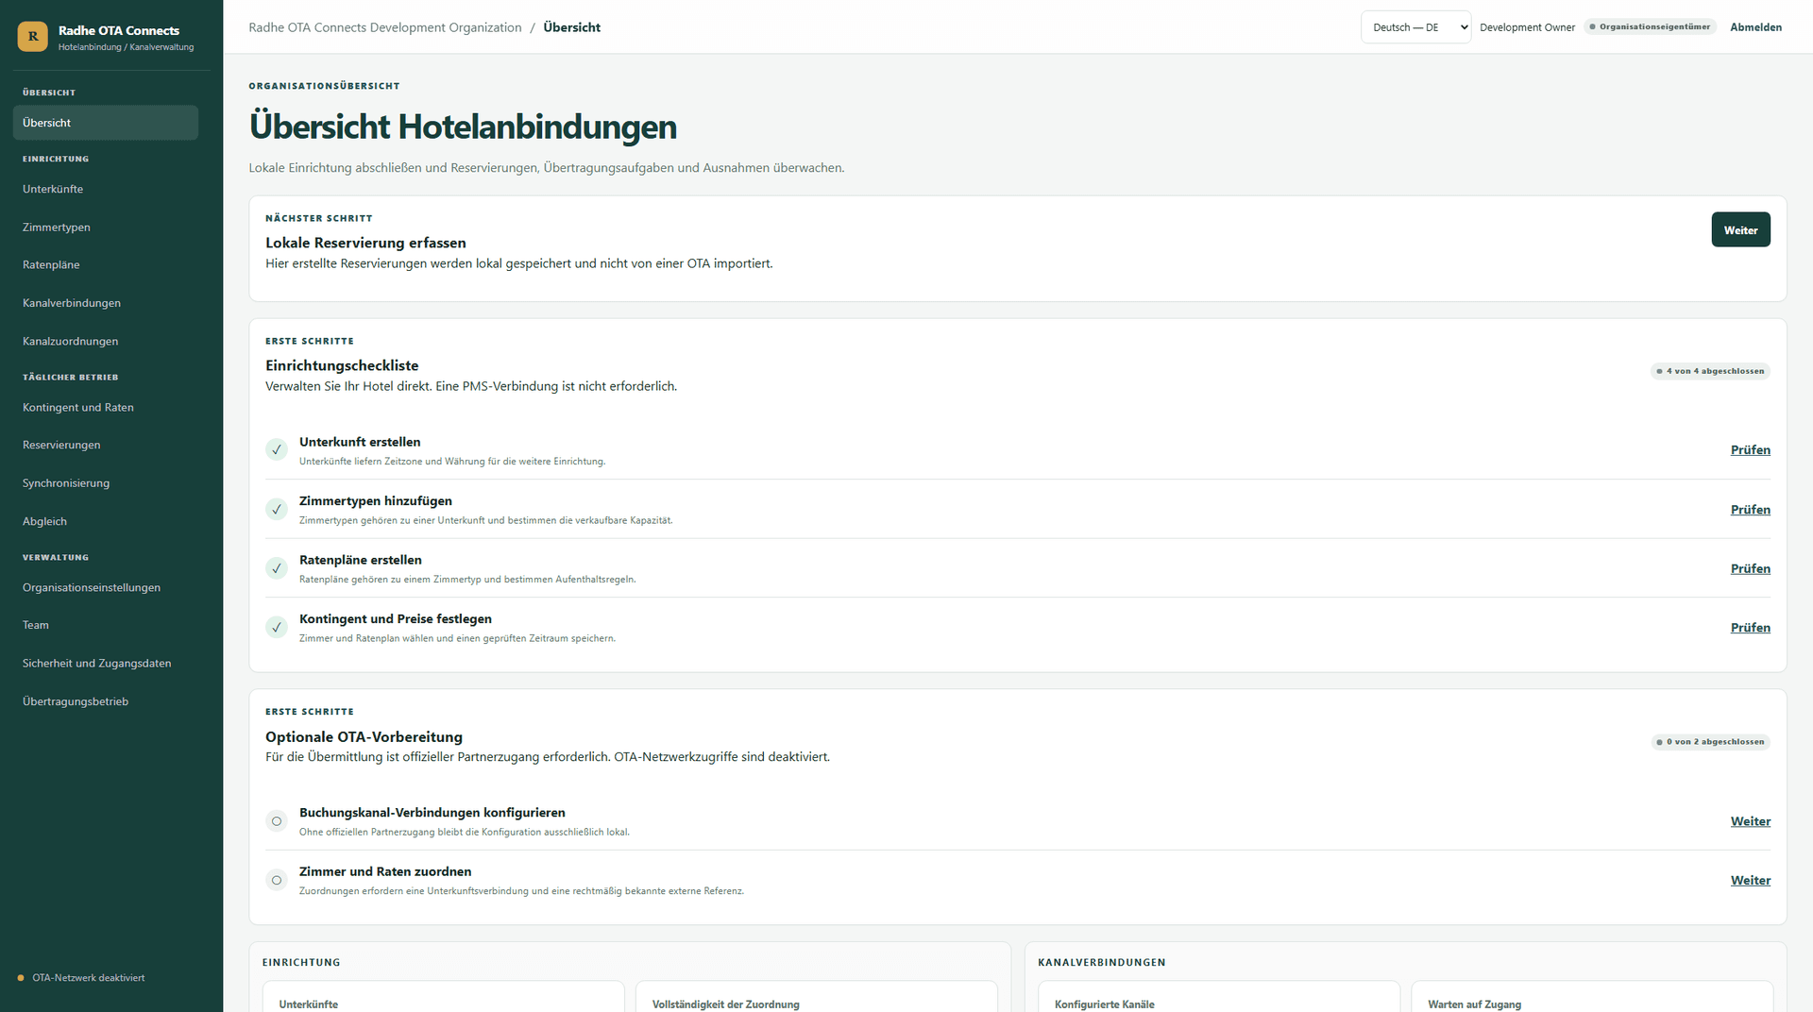The width and height of the screenshot is (1813, 1012).
Task: Click Prüfen for Ratenpläne erstellen
Action: tap(1750, 568)
